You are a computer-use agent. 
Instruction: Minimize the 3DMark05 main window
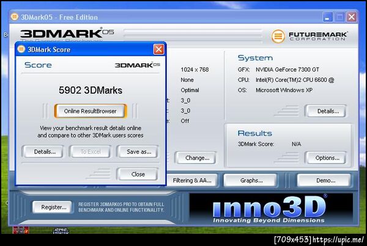click(x=327, y=17)
